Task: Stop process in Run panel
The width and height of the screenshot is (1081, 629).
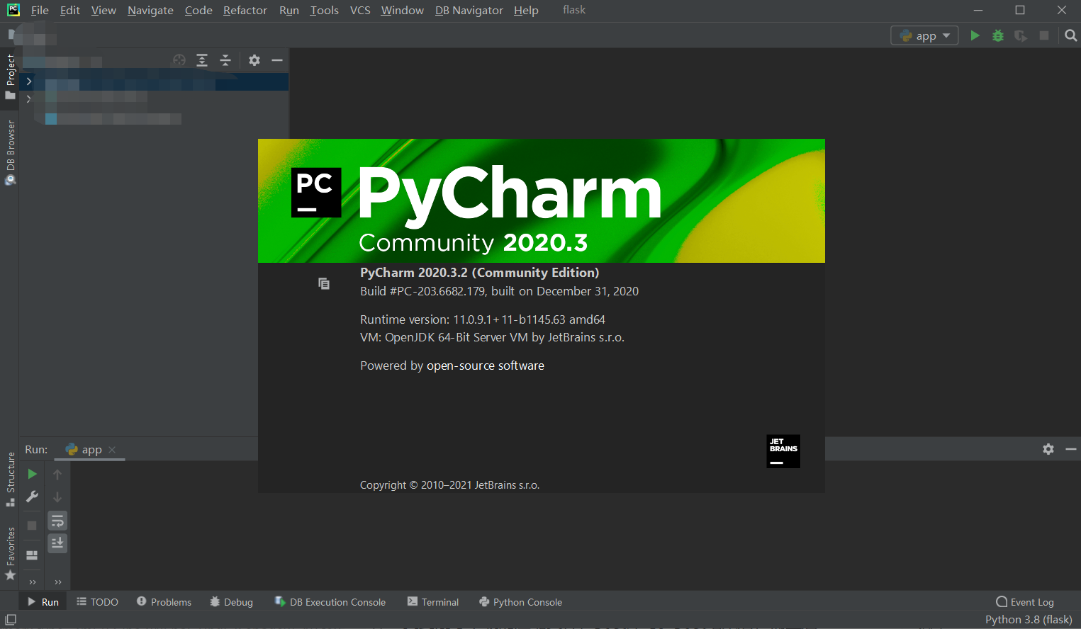Action: click(32, 526)
